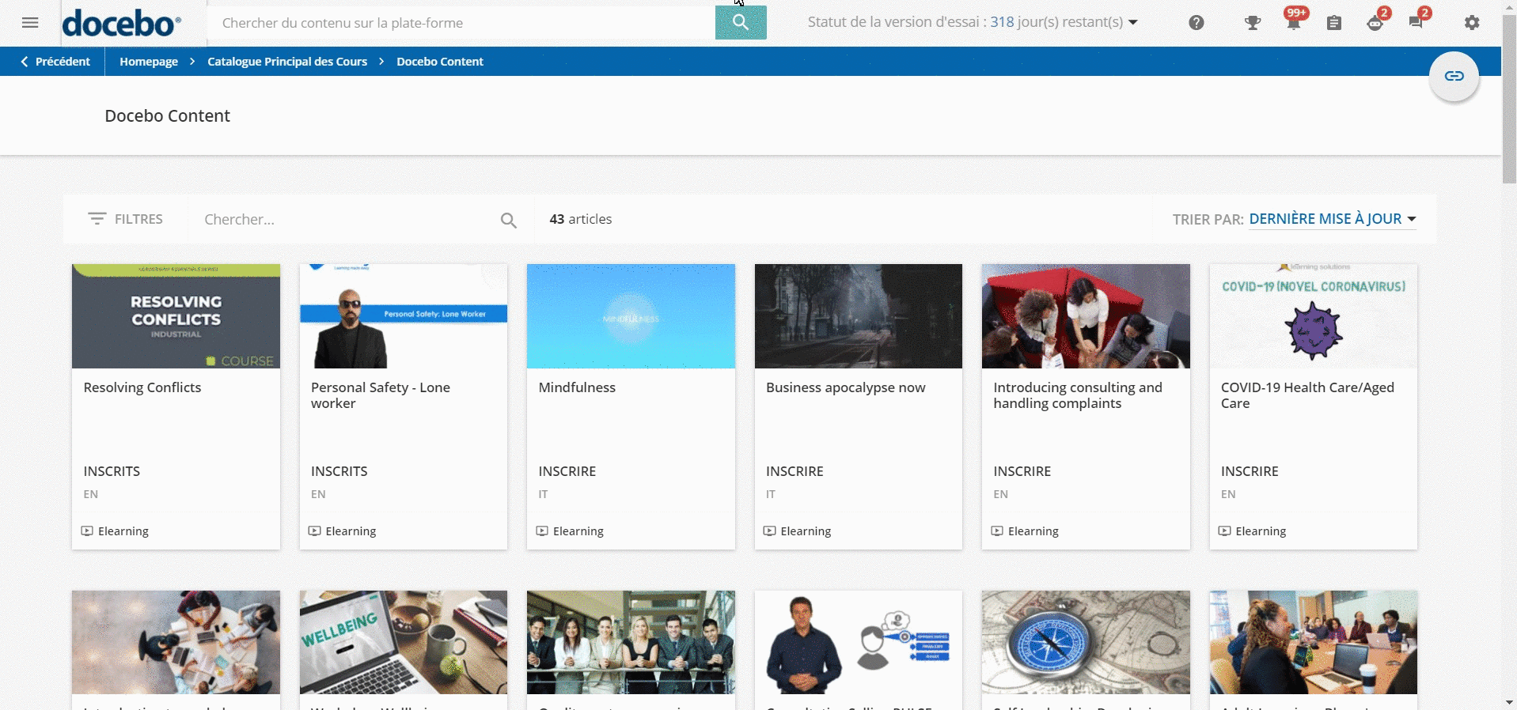This screenshot has width=1517, height=710.
Task: Open the settings gear icon
Action: 1472,23
